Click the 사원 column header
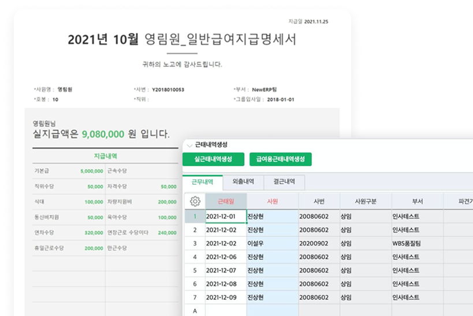The width and height of the screenshot is (473, 316). 272,201
